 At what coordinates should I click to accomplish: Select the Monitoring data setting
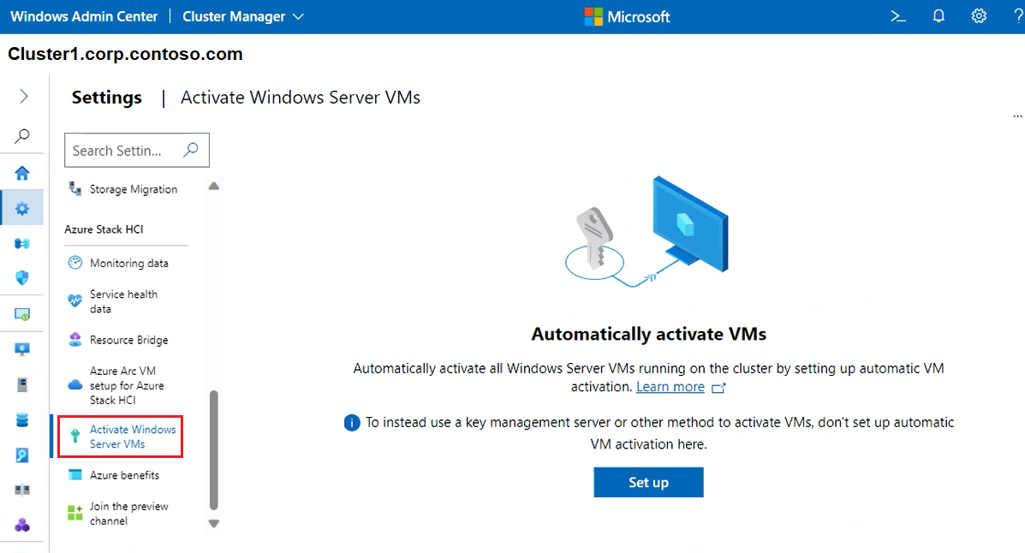[128, 263]
